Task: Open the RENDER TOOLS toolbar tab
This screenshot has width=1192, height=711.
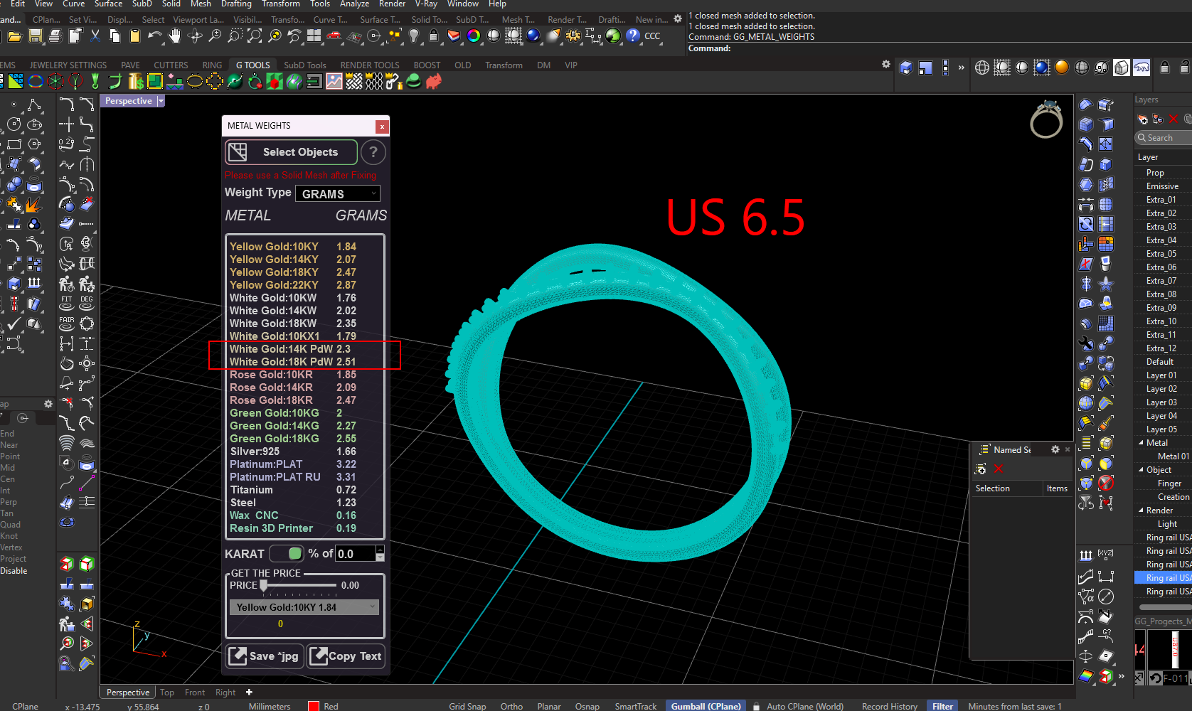Action: click(x=370, y=65)
